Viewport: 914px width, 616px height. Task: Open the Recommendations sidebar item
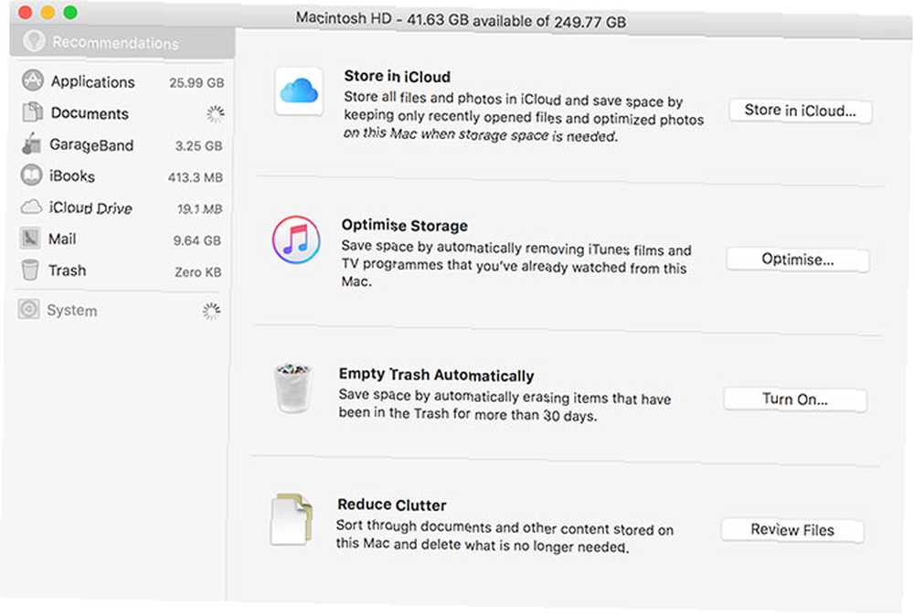click(122, 43)
